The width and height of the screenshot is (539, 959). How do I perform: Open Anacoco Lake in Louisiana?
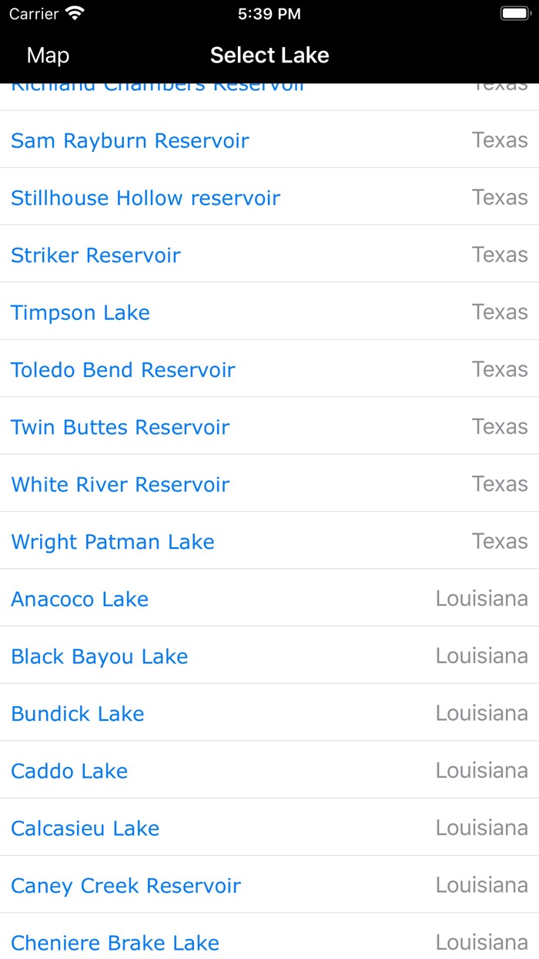coord(79,598)
